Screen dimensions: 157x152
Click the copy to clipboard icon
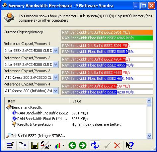(x=23, y=145)
